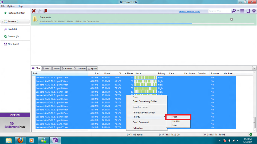Switch to the Trackers tab
Screen dimensions: 257x144
tap(80, 68)
